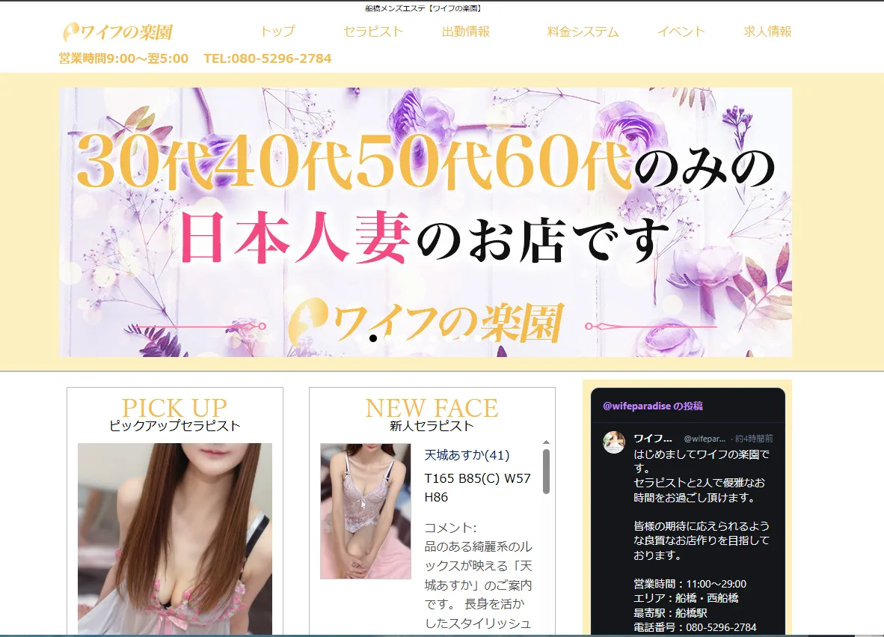Open the 料金システム page
Image resolution: width=884 pixels, height=637 pixels.
(x=583, y=32)
